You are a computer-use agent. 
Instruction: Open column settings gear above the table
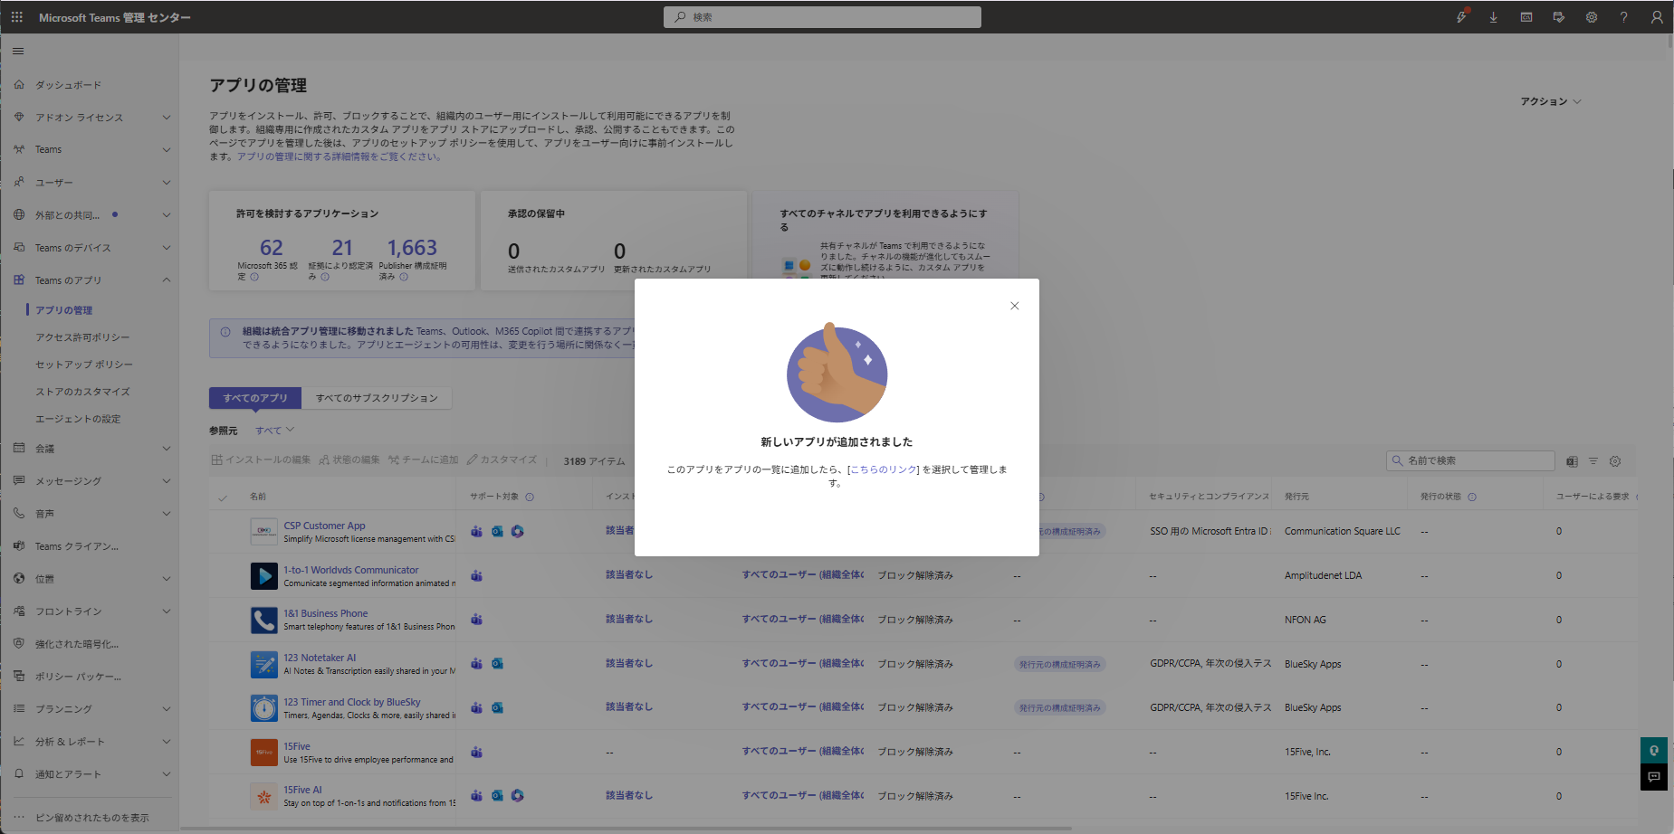[x=1615, y=461]
